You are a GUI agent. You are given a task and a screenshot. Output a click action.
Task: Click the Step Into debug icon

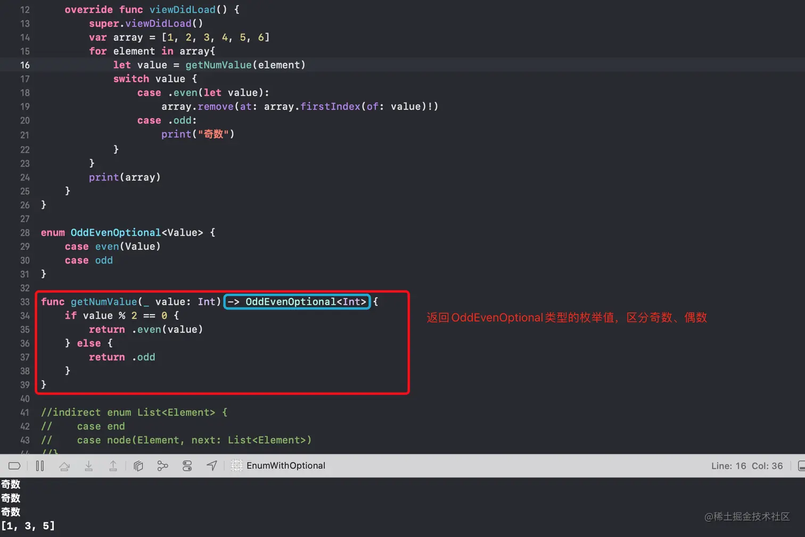[89, 466]
